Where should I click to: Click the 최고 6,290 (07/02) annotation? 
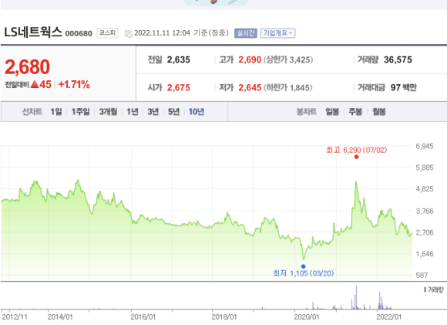357,150
